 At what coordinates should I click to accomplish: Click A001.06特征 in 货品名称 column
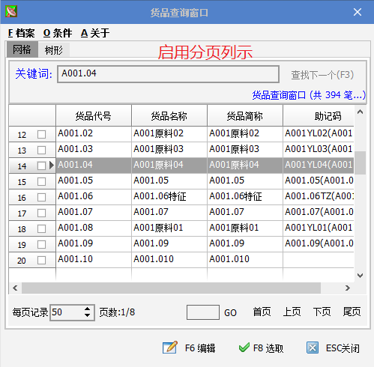click(x=169, y=196)
